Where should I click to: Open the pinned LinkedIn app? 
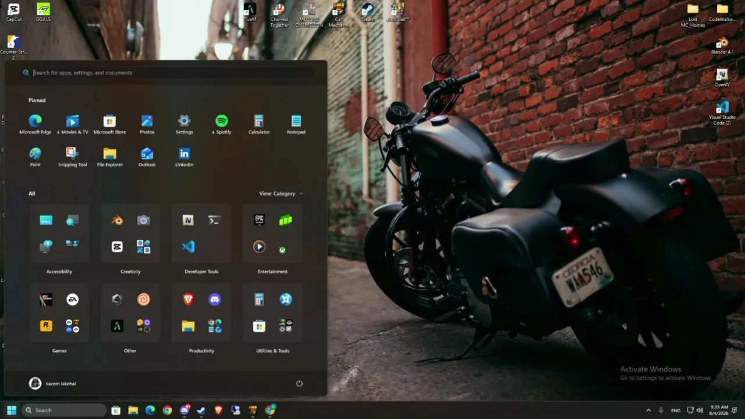click(x=184, y=157)
